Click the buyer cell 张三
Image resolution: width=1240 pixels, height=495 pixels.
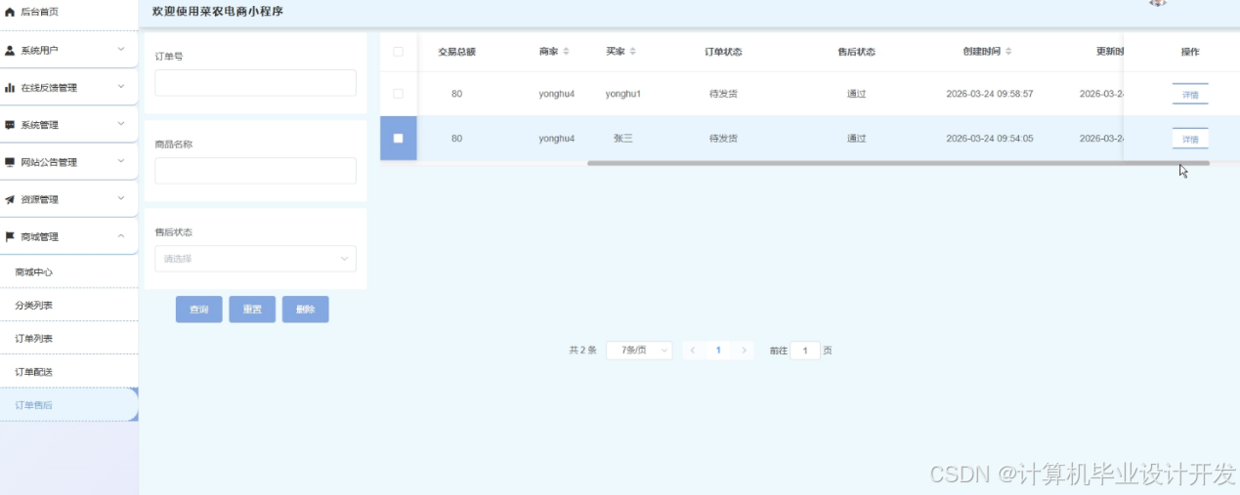pyautogui.click(x=622, y=139)
